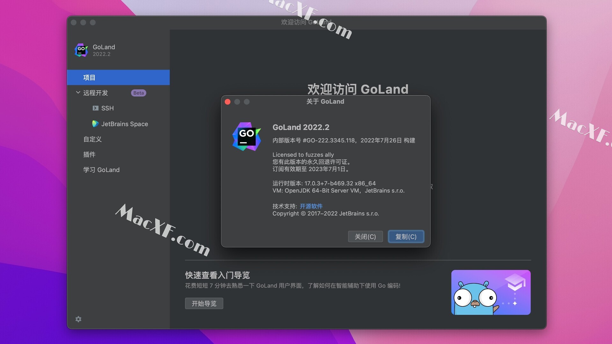The width and height of the screenshot is (612, 344).
Task: Click the JetBrains Space icon
Action: coord(95,124)
